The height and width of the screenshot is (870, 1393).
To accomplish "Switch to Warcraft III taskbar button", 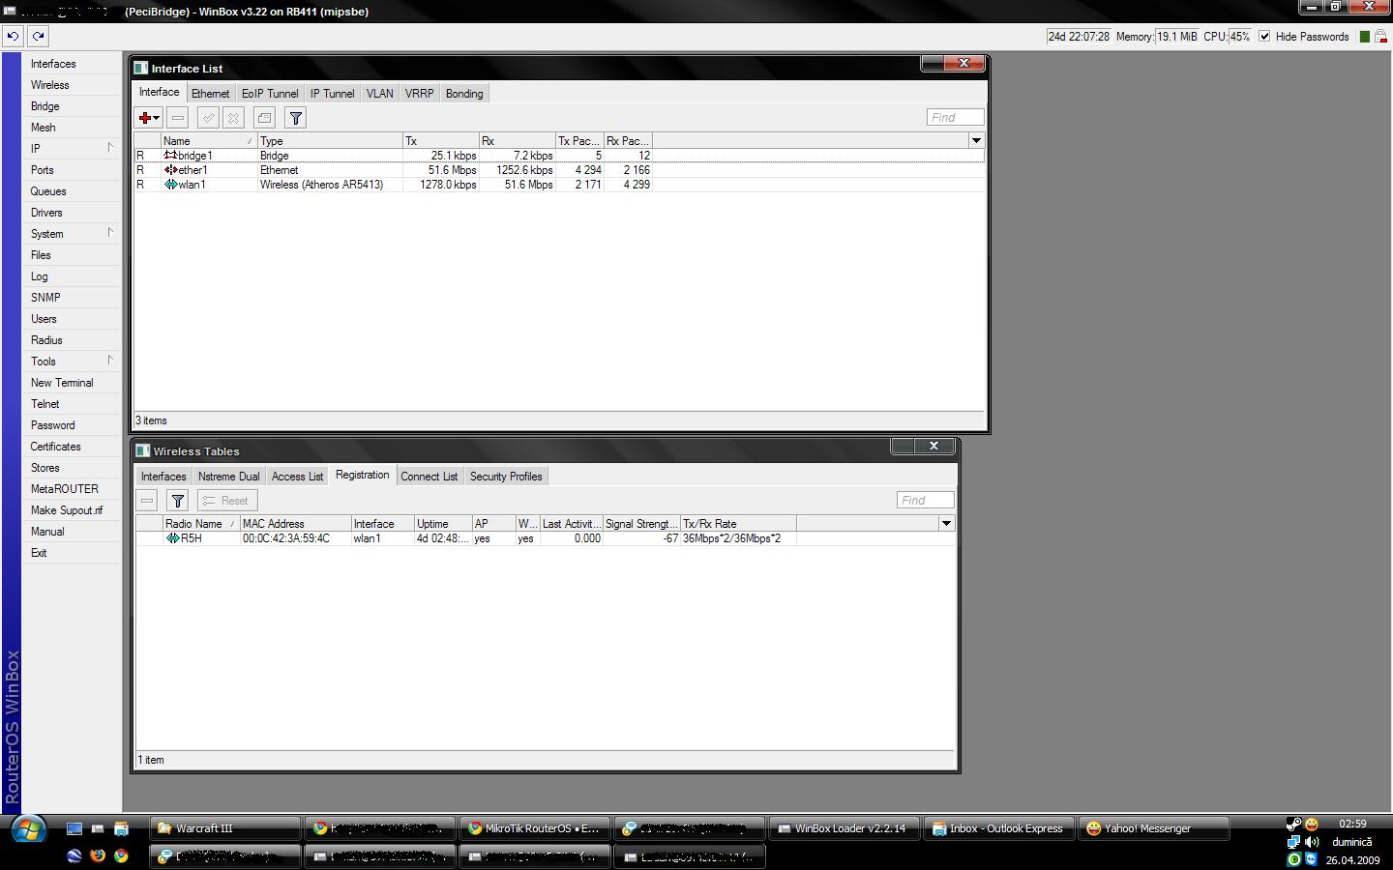I will tap(225, 828).
